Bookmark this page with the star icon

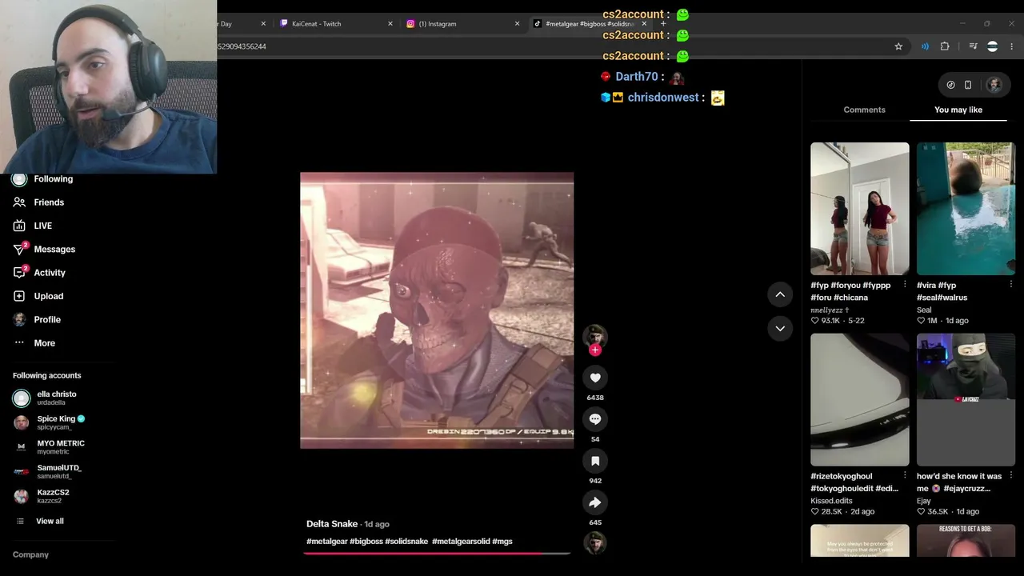click(898, 46)
